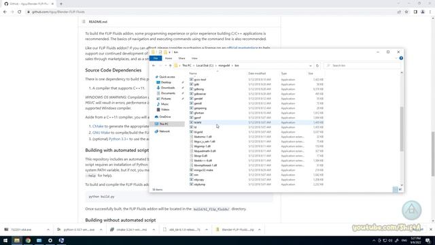
Task: Refresh the Explorer folder view
Action: [x=317, y=65]
